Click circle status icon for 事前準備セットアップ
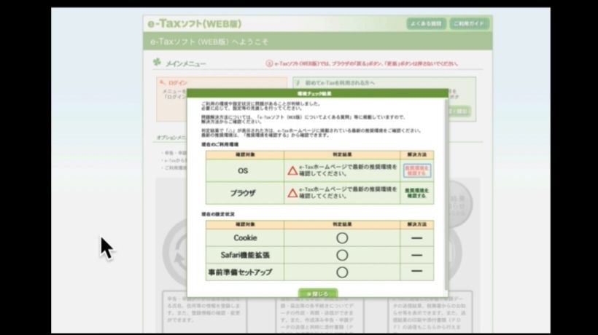 (x=342, y=272)
